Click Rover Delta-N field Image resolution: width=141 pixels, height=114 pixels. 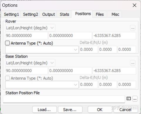point(108,50)
